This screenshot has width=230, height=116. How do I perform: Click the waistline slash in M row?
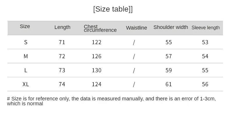pos(134,56)
